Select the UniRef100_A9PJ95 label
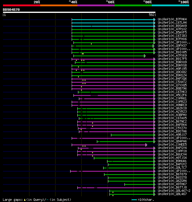This screenshot has width=192, height=202. (x=172, y=69)
